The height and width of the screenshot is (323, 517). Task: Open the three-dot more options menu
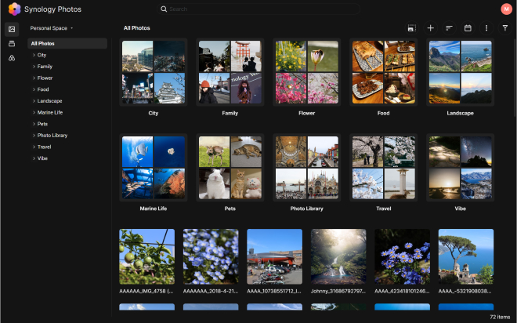point(486,28)
